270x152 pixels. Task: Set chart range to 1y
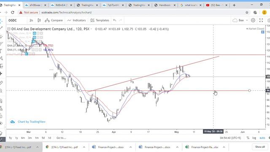[16, 138]
